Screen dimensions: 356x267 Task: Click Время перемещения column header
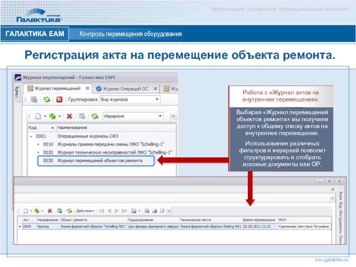click(x=260, y=220)
